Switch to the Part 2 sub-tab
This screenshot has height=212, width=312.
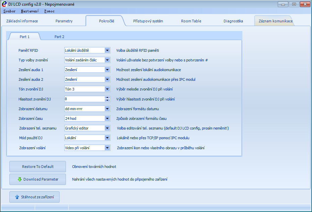59,37
